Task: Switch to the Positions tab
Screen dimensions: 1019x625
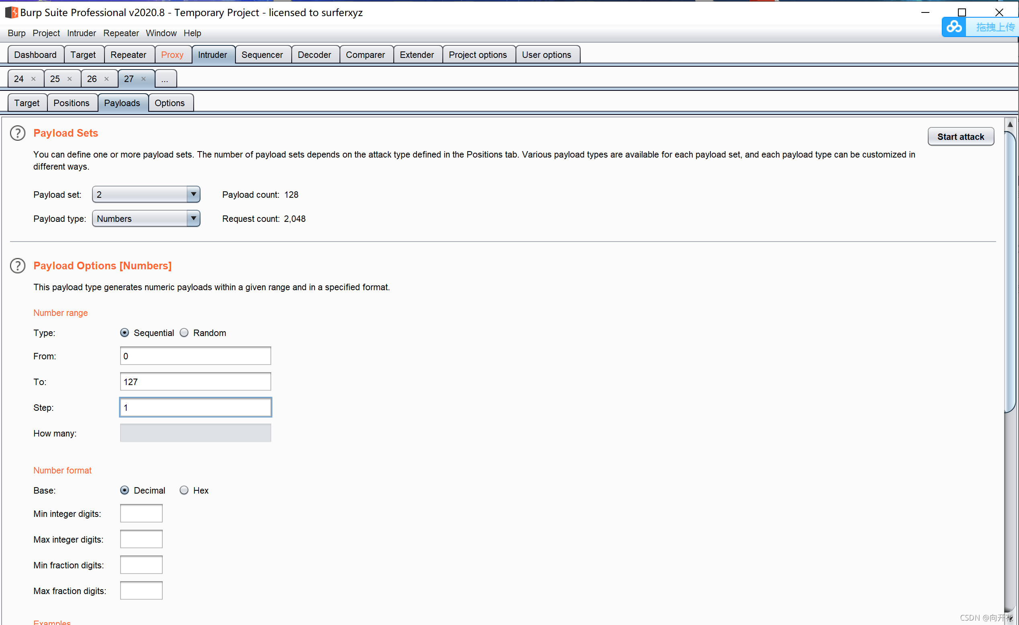Action: [x=72, y=103]
